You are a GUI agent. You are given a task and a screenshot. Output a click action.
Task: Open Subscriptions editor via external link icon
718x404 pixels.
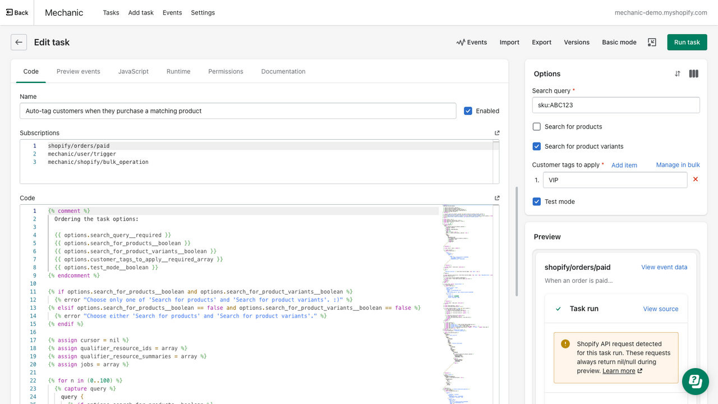(x=496, y=132)
